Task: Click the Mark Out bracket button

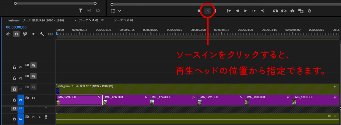Action: tap(215, 11)
